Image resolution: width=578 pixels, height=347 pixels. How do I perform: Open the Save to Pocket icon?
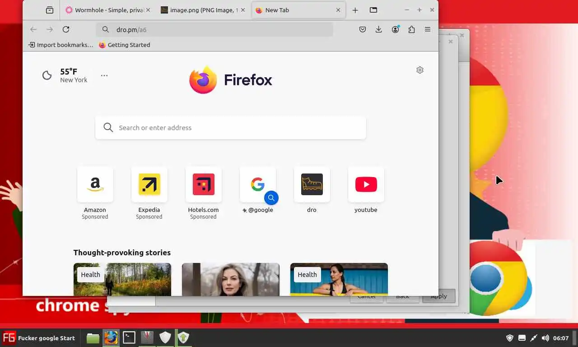(x=363, y=29)
